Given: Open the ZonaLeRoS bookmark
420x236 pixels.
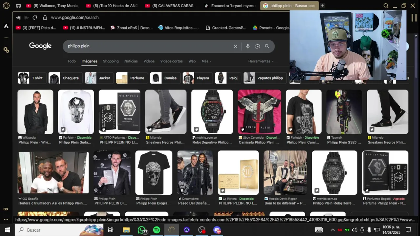Looking at the screenshot, I should point(132,28).
